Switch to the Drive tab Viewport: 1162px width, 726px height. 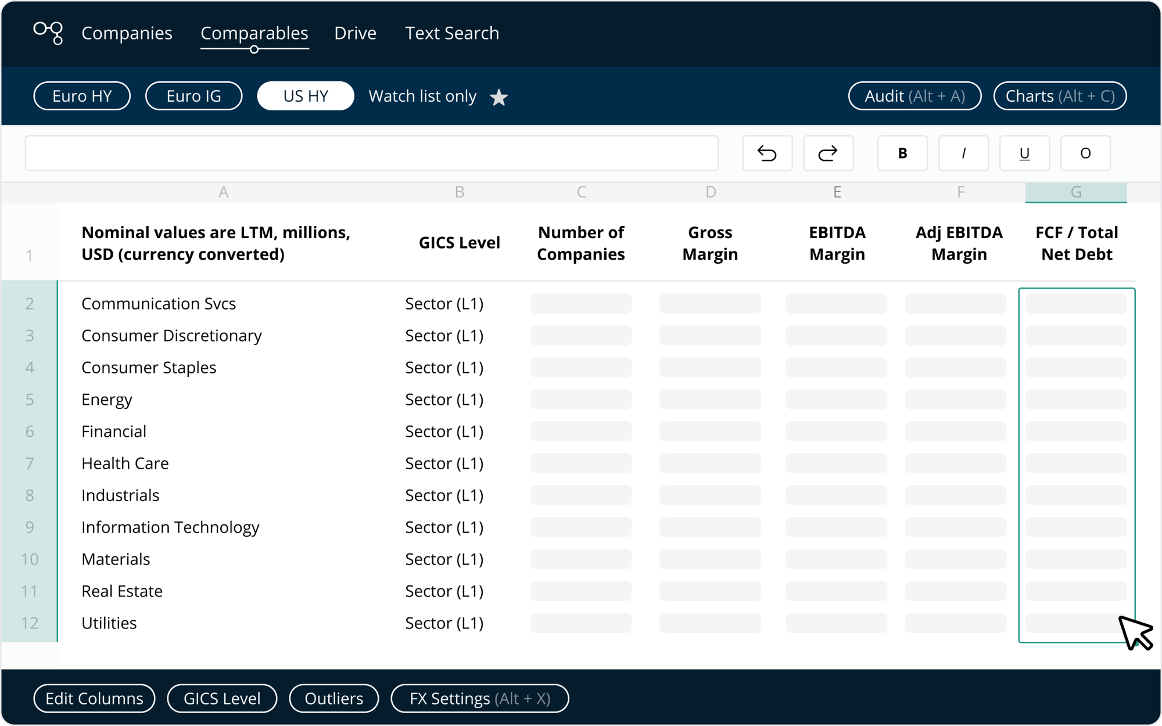click(x=355, y=33)
